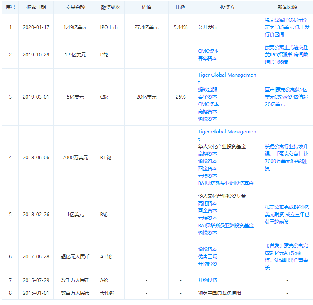Open news link 长租公寓行业持续升温

(286, 158)
